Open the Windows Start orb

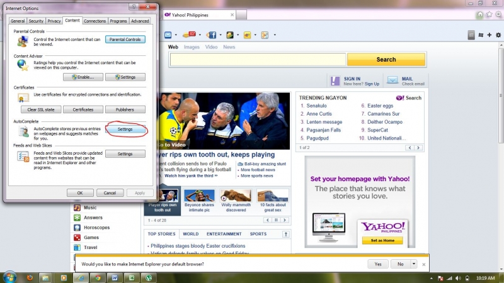click(9, 277)
